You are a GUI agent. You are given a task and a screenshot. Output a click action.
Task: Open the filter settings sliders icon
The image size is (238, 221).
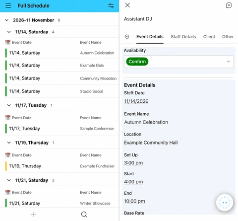[x=111, y=5]
